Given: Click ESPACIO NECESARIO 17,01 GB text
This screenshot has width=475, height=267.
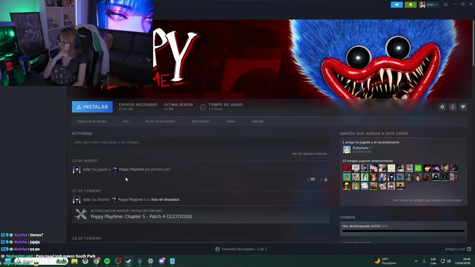Looking at the screenshot, I should click(138, 106).
